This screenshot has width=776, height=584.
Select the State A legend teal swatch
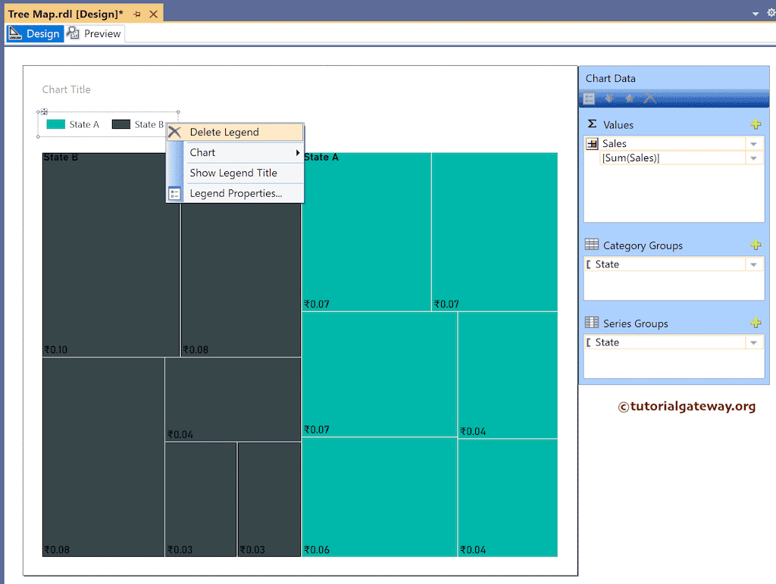[56, 124]
